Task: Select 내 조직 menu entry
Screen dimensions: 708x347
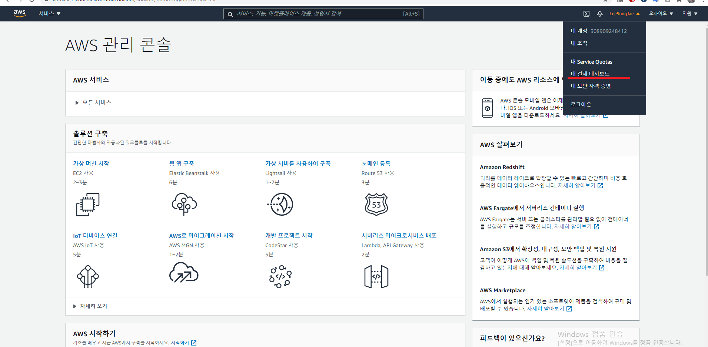Action: click(x=579, y=43)
